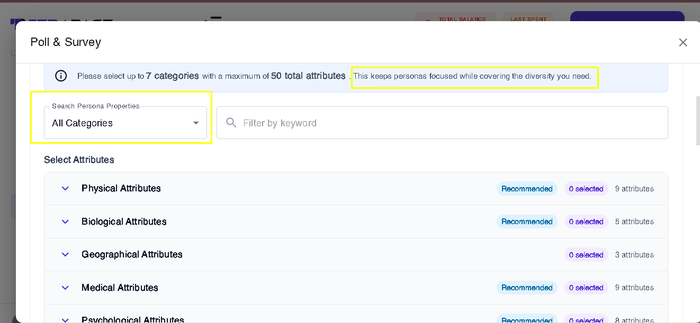Click '0 selected' badge for Geographical Attributes
The height and width of the screenshot is (323, 700).
click(x=586, y=255)
